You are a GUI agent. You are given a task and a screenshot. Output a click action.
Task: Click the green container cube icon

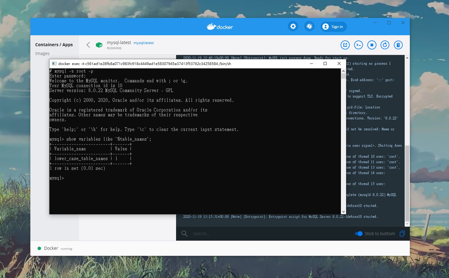click(x=99, y=45)
